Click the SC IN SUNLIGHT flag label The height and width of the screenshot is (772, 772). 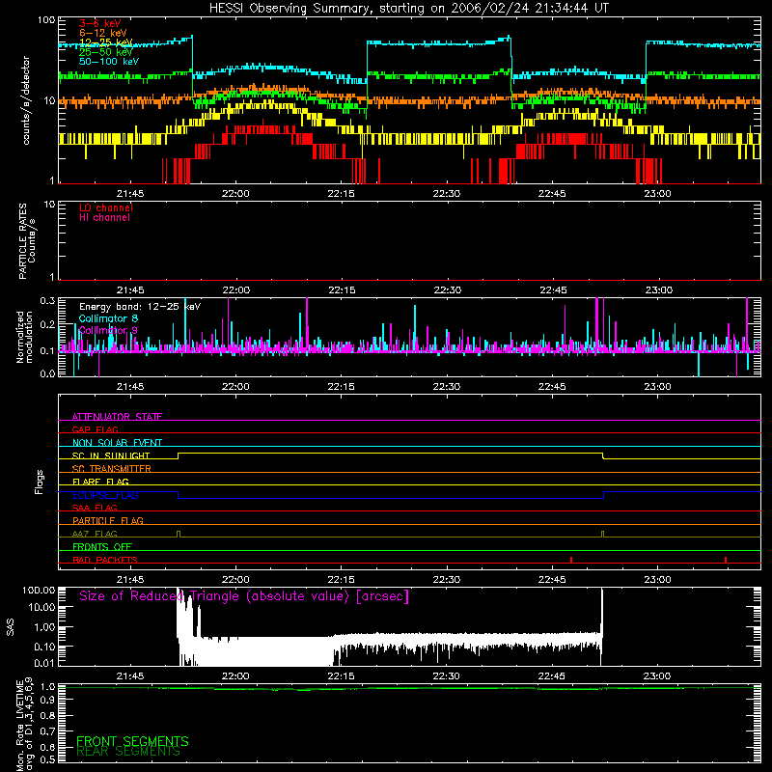[111, 455]
